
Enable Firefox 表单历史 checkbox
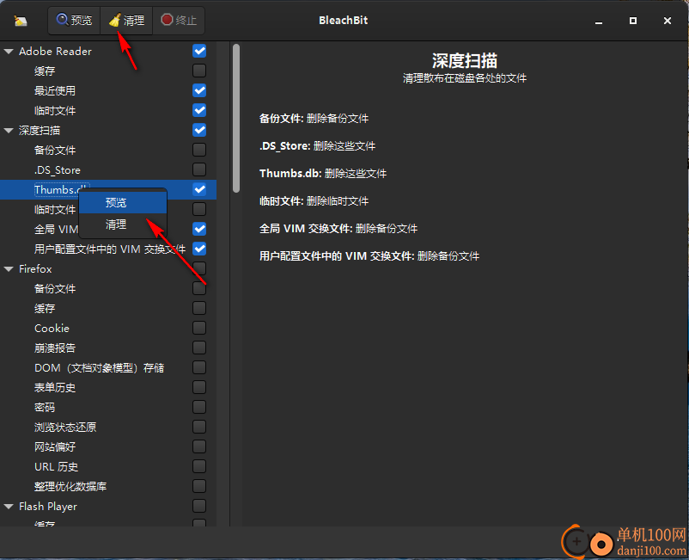tap(199, 388)
